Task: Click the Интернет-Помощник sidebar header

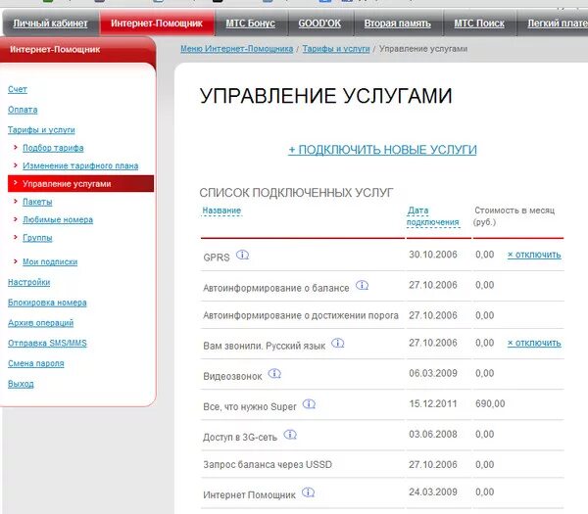Action: 55,50
